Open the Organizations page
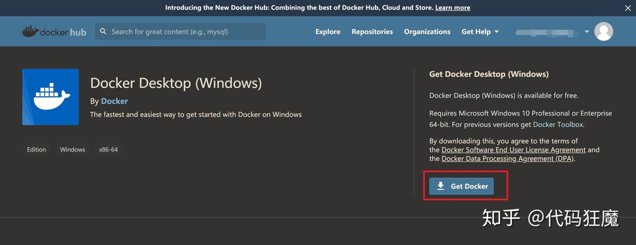This screenshot has width=636, height=245. pos(427,32)
